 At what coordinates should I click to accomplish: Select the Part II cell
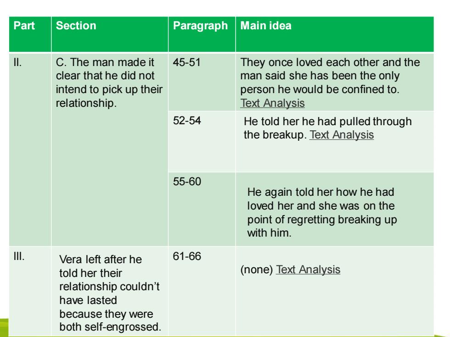tap(30, 149)
